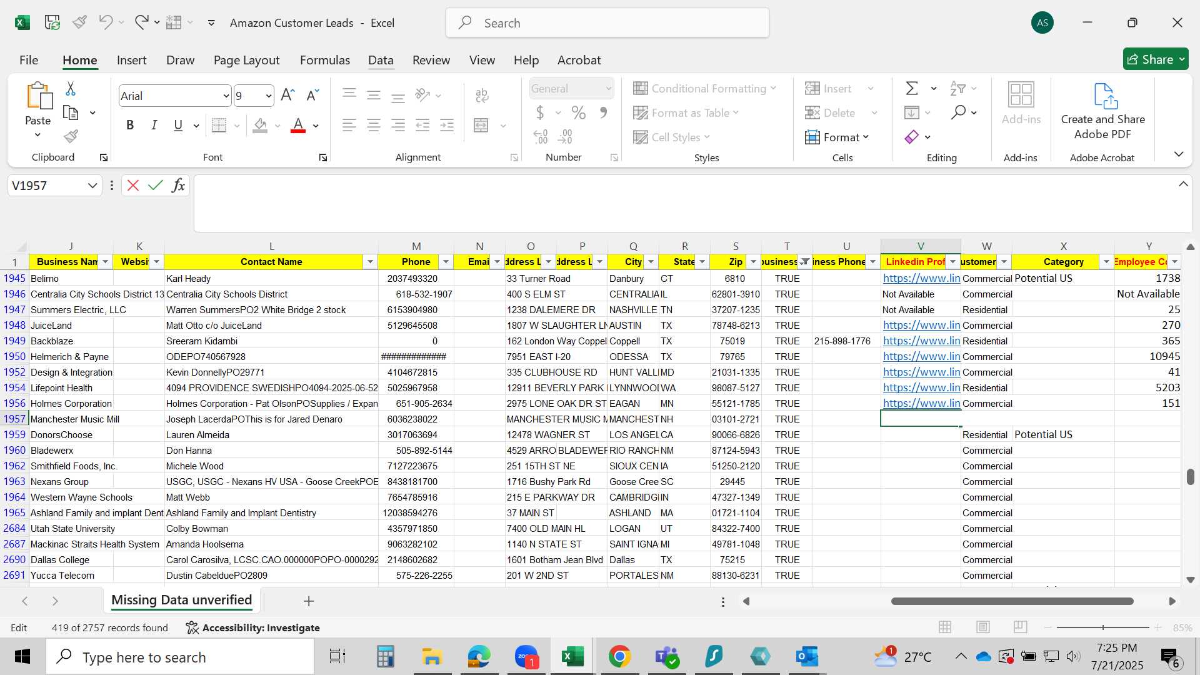
Task: Open the Business Name column filter dropdown
Action: pos(105,262)
